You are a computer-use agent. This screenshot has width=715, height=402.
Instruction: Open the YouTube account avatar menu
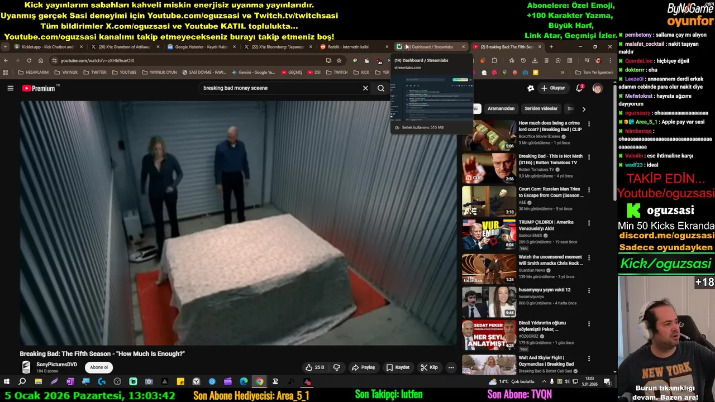pos(597,88)
